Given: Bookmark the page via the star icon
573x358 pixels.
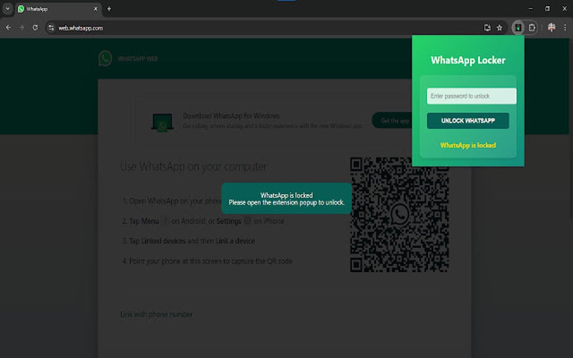Looking at the screenshot, I should pyautogui.click(x=499, y=27).
